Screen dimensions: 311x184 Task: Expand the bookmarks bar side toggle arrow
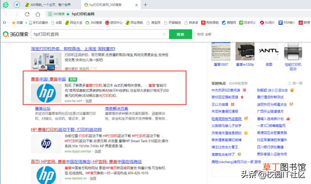click(4, 23)
